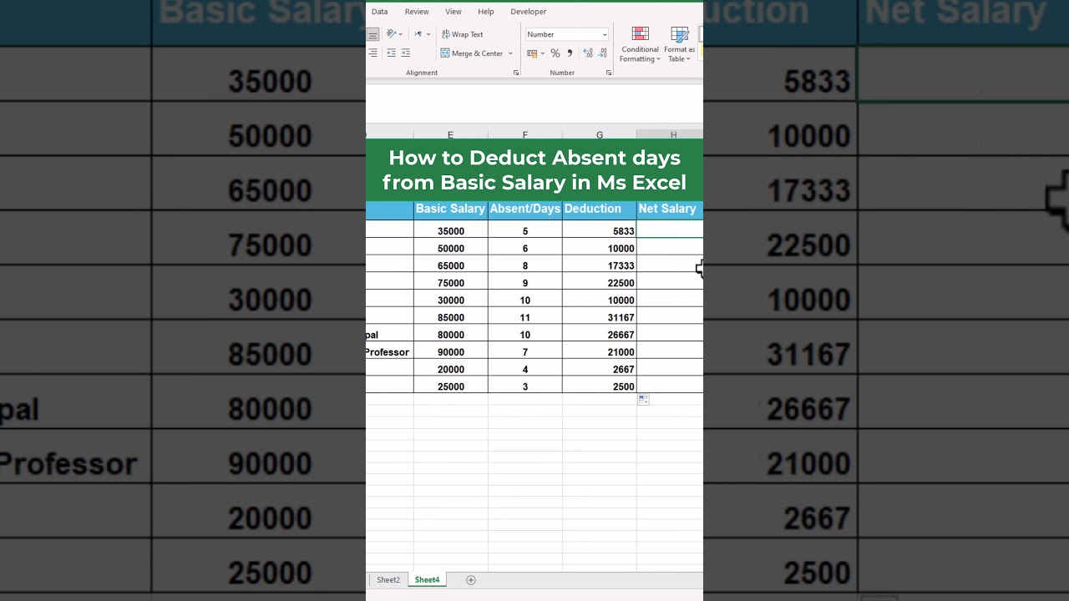Select column G cell containing 21000

(x=599, y=352)
